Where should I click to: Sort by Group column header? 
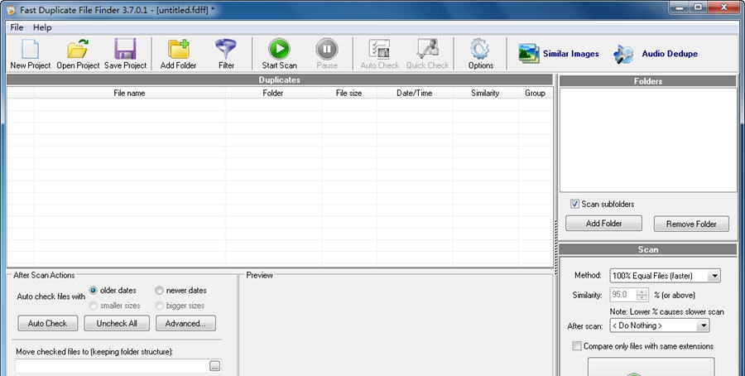tap(535, 93)
